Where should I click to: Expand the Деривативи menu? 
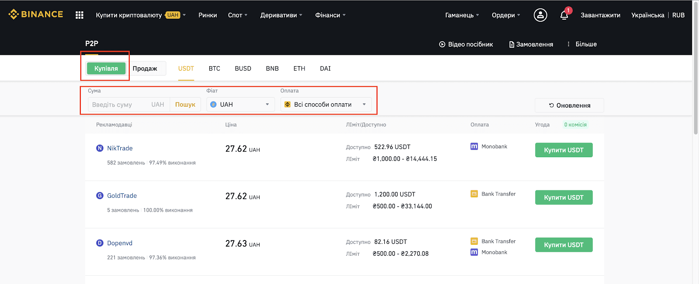pos(281,15)
